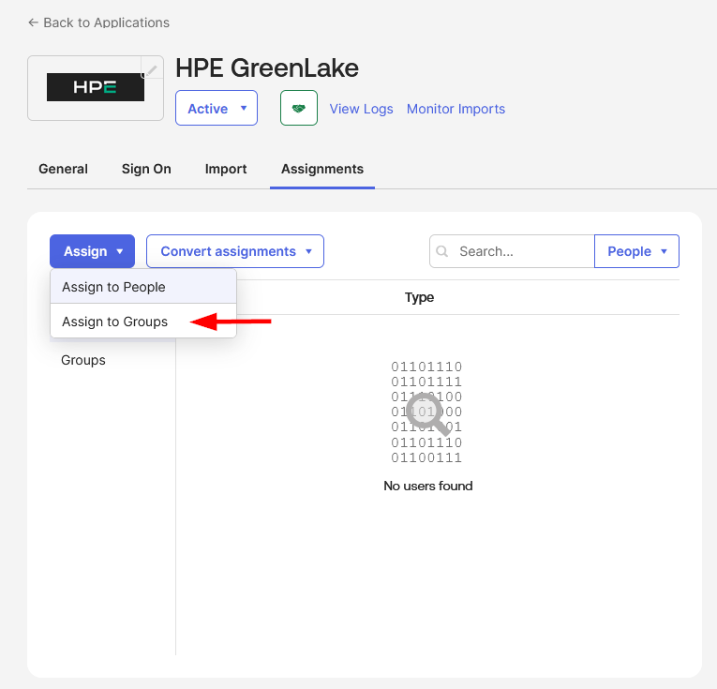Open the People filter dropdown
Image resolution: width=717 pixels, height=689 pixels.
[636, 251]
